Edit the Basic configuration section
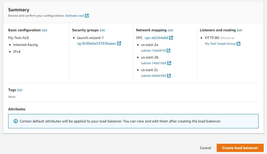The image size is (267, 154). click(x=44, y=30)
